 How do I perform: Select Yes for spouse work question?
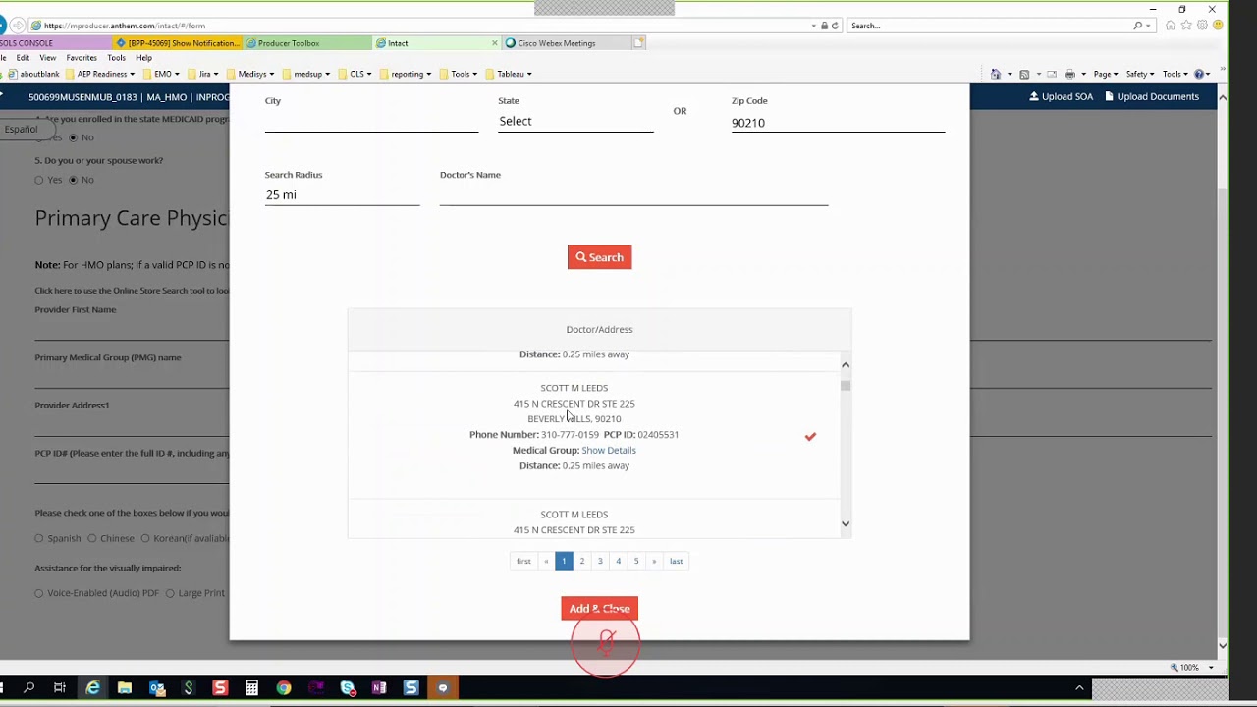[x=39, y=180]
